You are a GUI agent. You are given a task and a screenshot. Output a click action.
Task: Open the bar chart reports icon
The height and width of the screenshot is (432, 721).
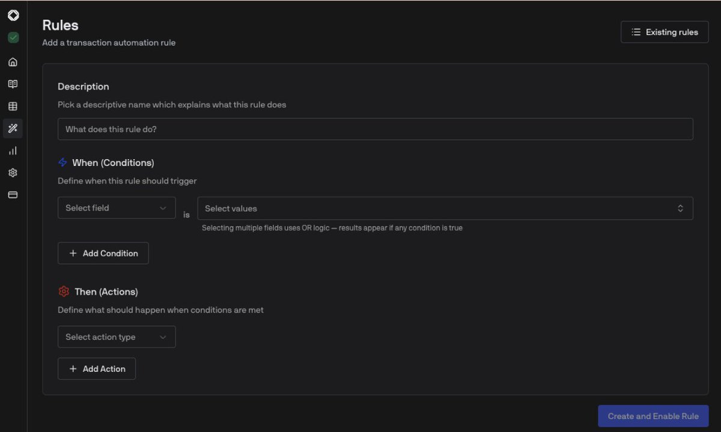[x=13, y=151]
